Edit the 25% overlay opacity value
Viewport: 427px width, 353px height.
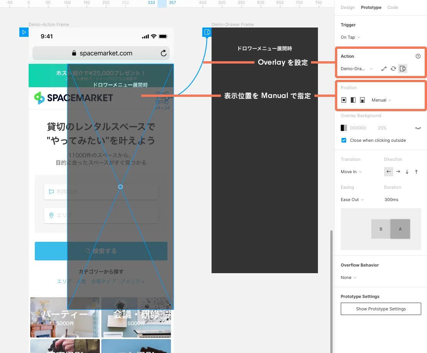click(x=382, y=128)
